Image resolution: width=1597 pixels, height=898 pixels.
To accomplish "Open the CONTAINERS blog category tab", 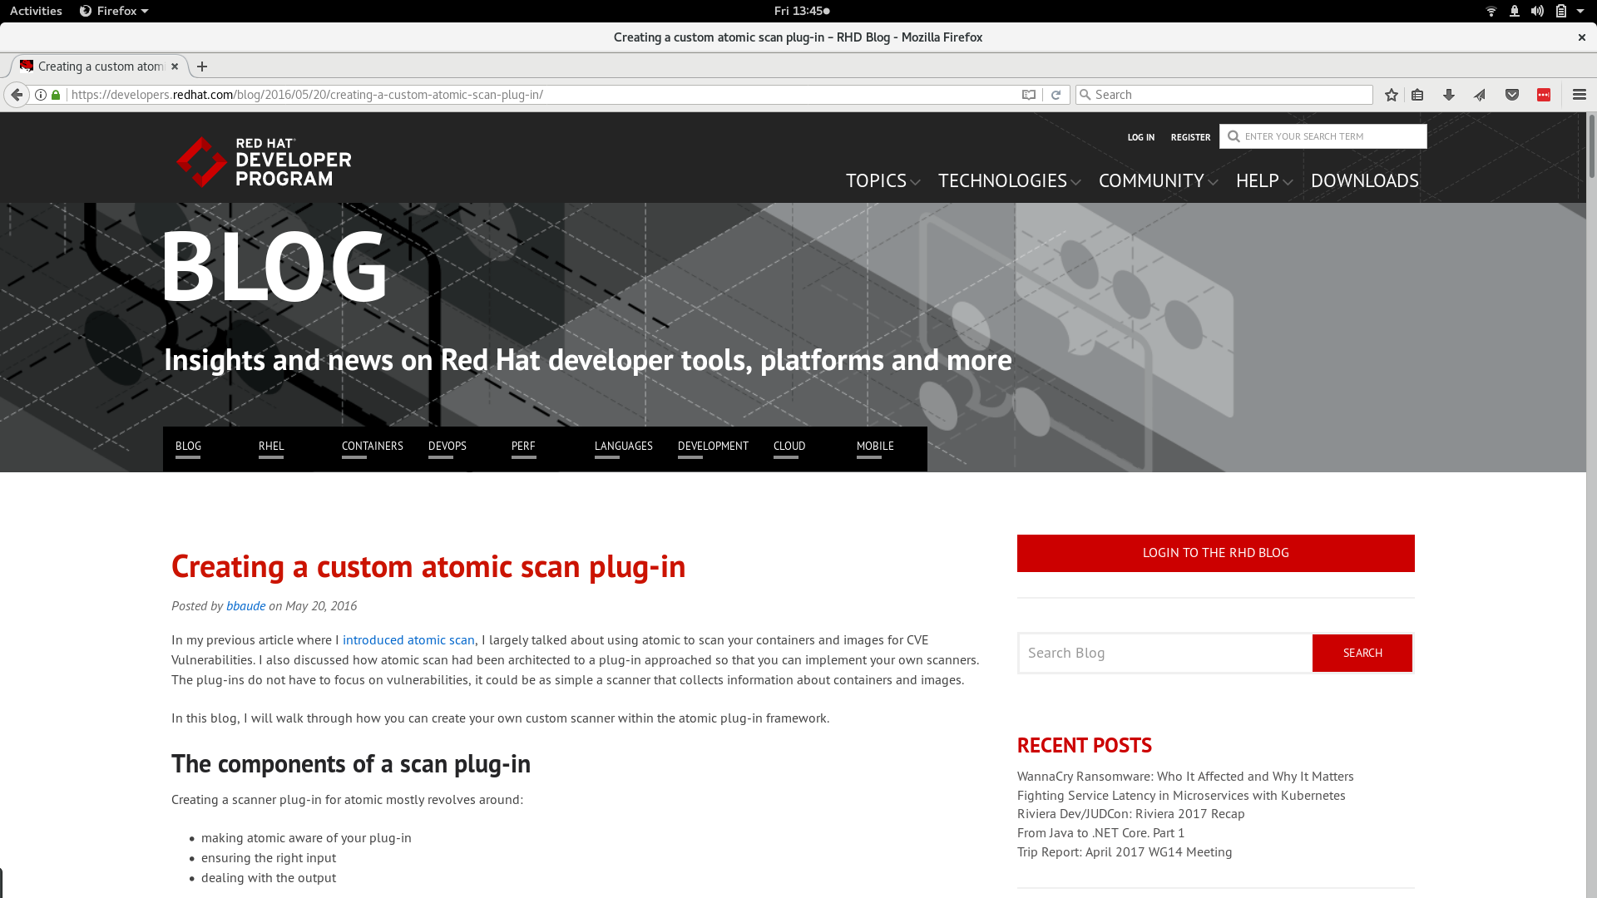I will (372, 447).
